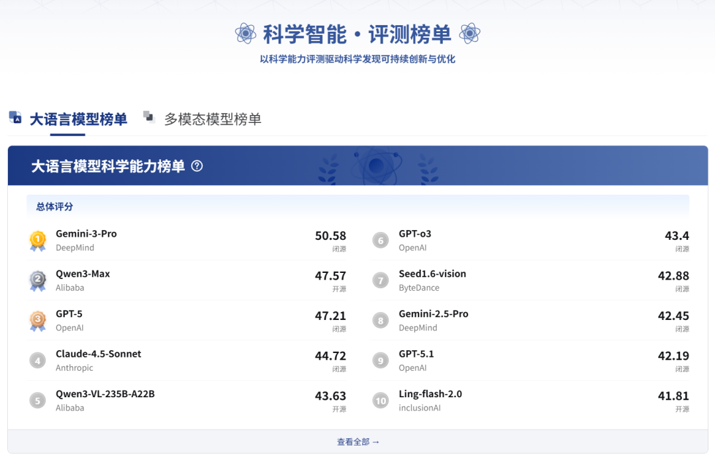Click the silver medal rank 2 badge

(38, 281)
